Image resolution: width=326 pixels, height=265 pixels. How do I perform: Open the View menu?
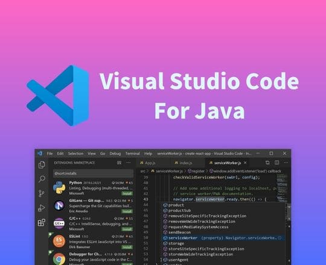click(x=92, y=154)
